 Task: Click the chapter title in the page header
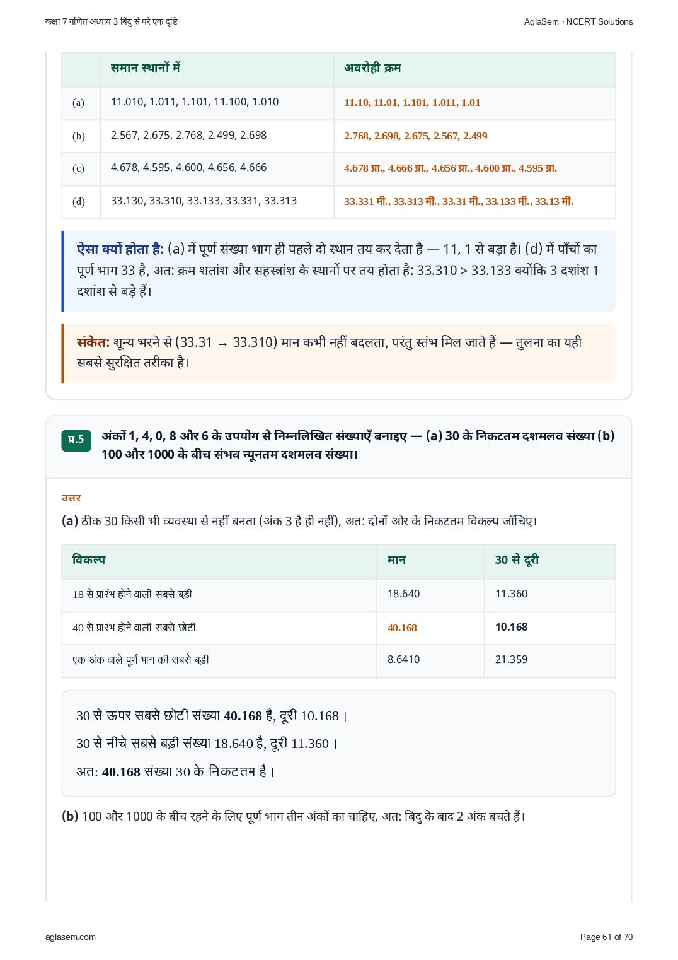point(112,21)
